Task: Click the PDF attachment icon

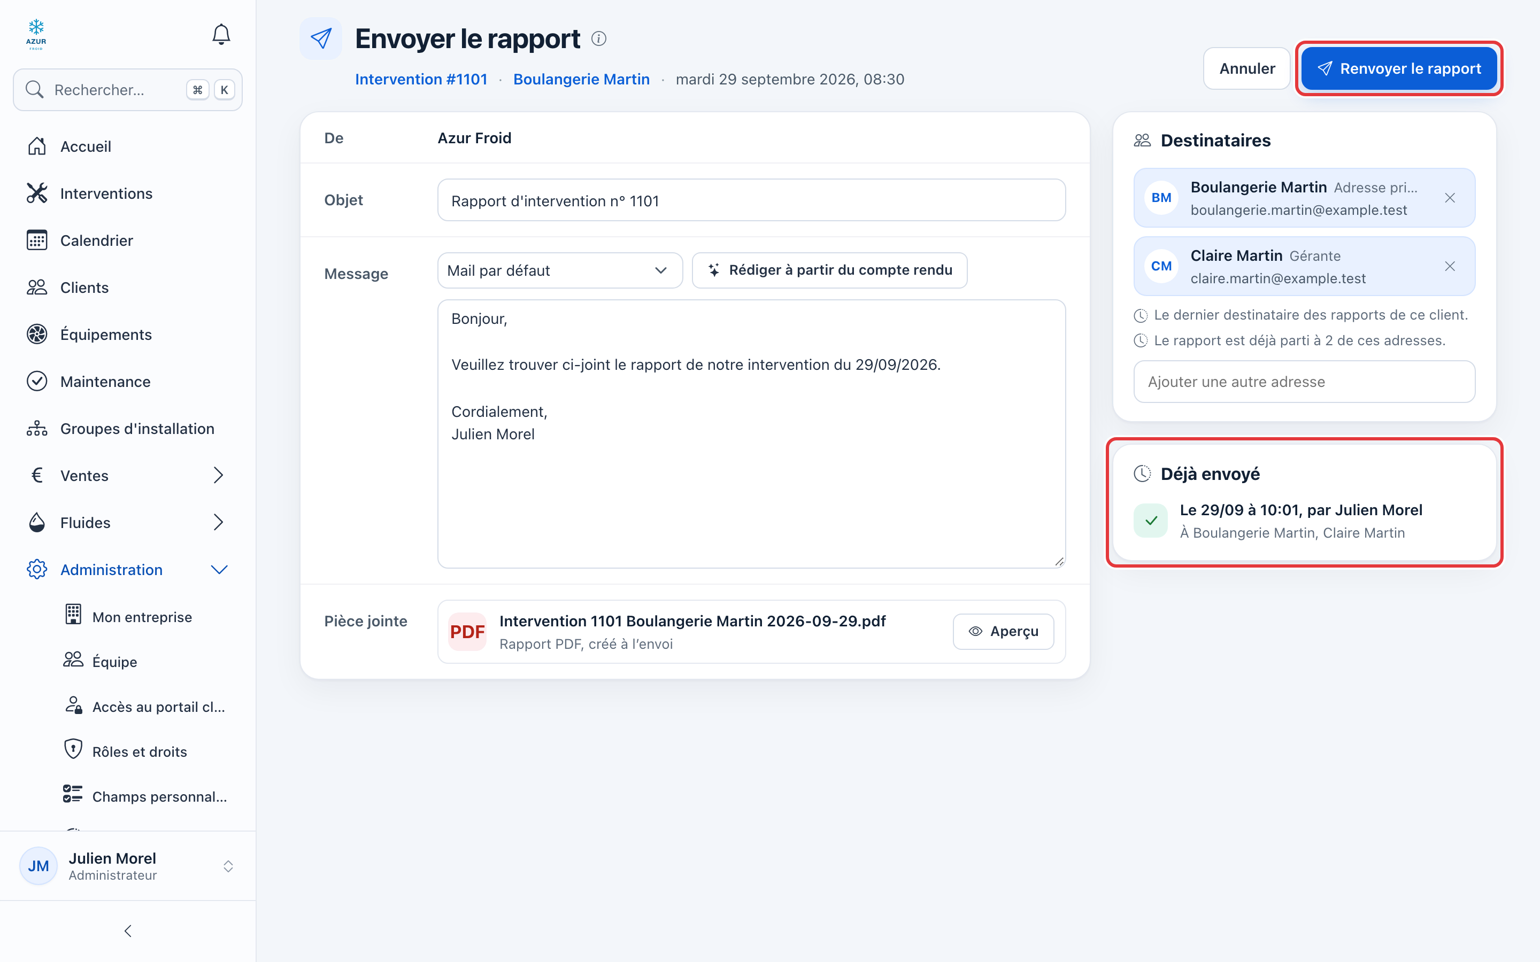Action: pyautogui.click(x=467, y=631)
